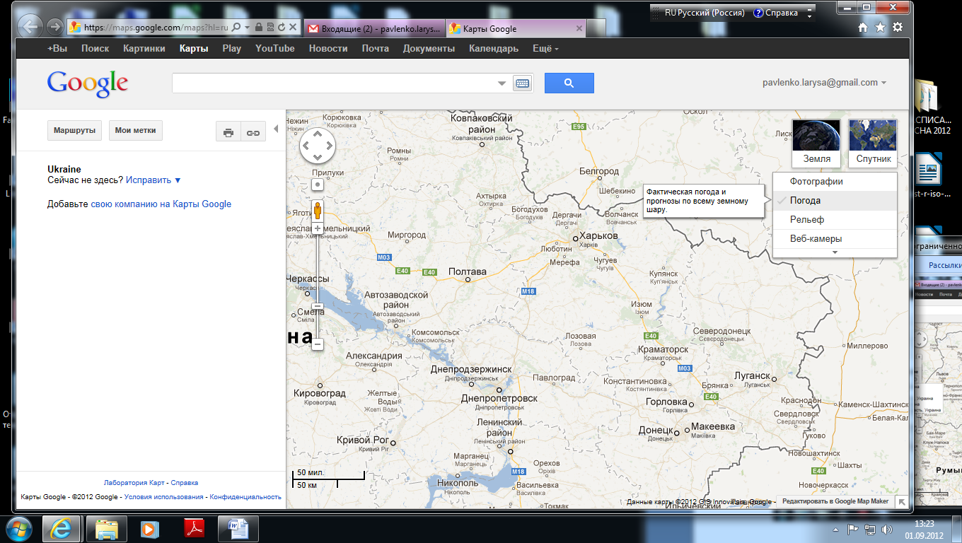962x543 pixels.
Task: Pan map down with navigation arrow
Action: click(318, 158)
